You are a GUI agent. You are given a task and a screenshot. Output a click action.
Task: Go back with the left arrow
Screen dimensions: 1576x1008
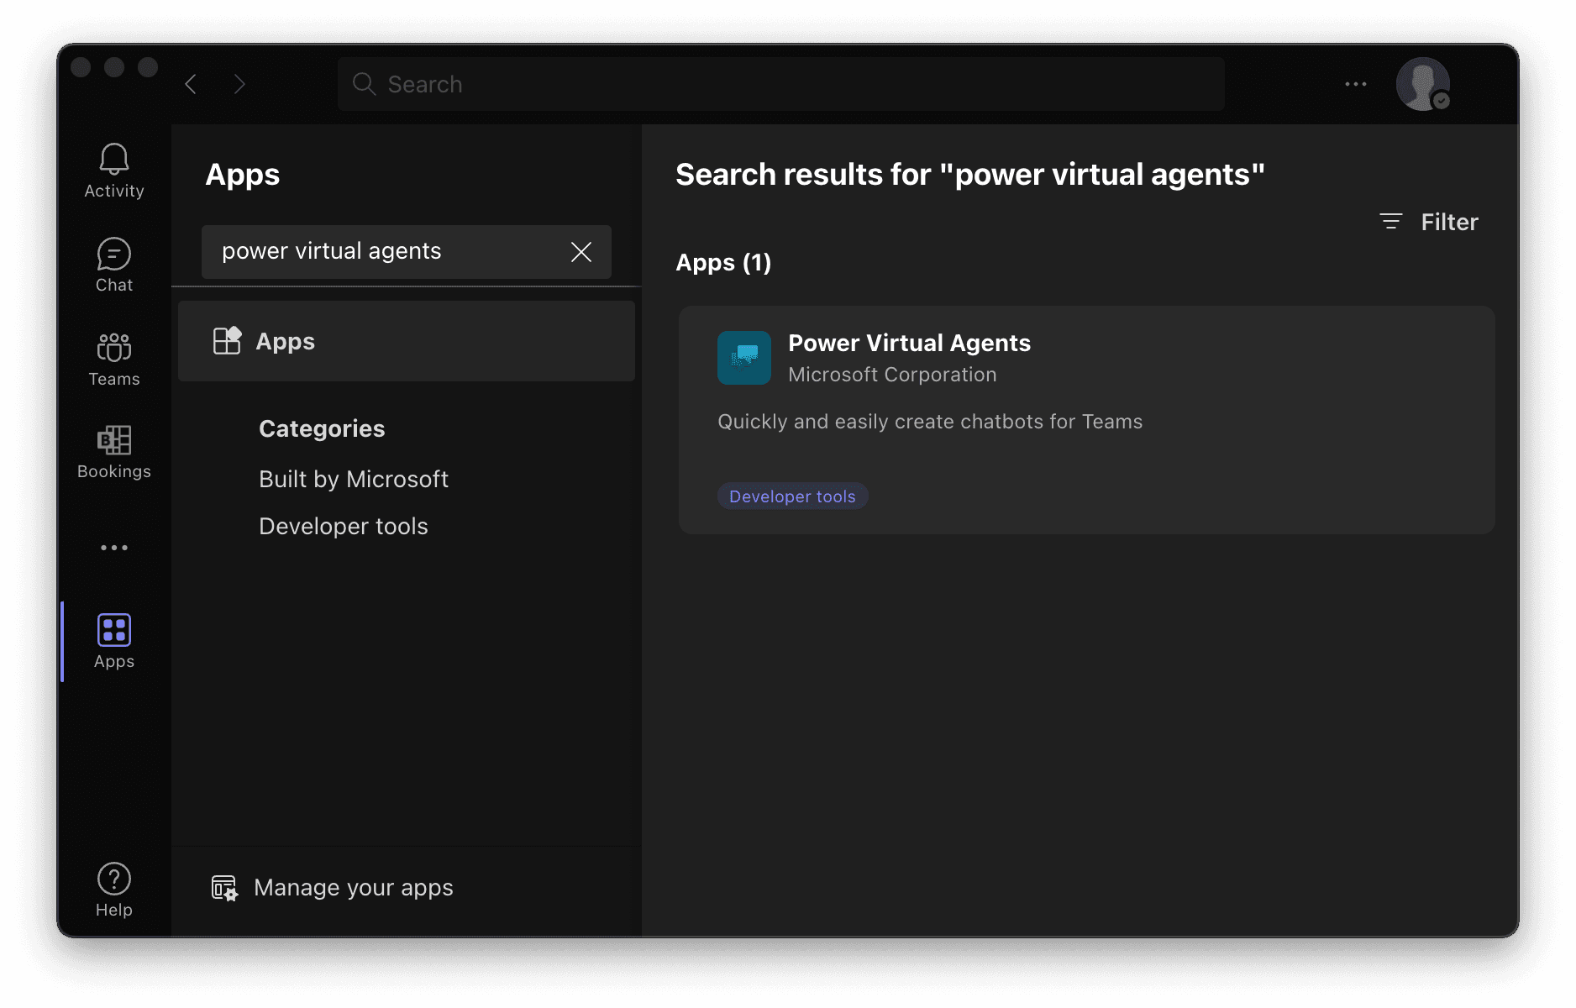191,84
